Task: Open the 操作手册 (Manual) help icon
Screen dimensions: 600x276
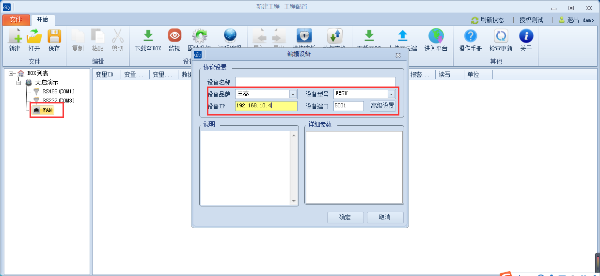Action: pyautogui.click(x=471, y=36)
